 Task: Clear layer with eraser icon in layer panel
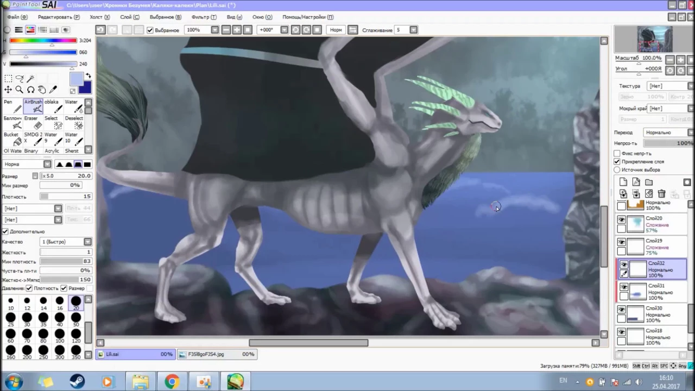[649, 193]
